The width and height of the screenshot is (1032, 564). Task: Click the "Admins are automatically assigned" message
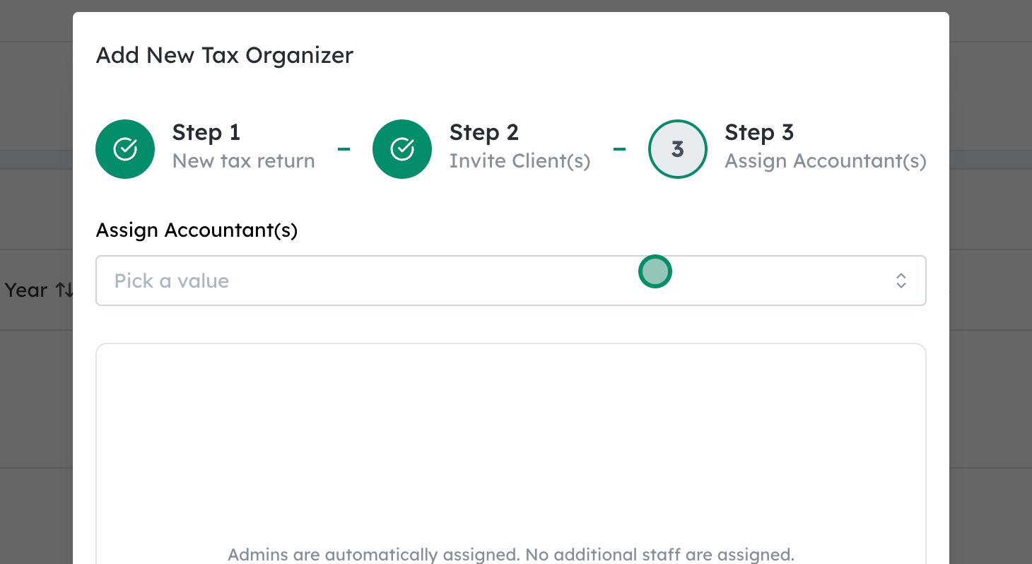[x=510, y=553]
